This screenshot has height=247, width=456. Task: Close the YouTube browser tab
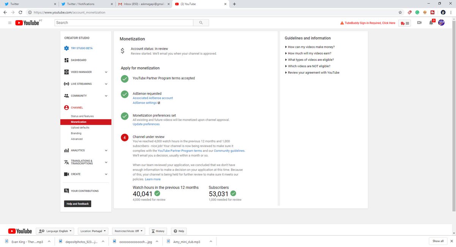point(226,4)
